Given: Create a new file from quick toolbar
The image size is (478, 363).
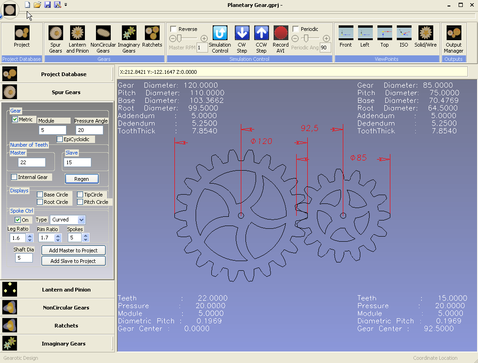Looking at the screenshot, I should point(27,5).
